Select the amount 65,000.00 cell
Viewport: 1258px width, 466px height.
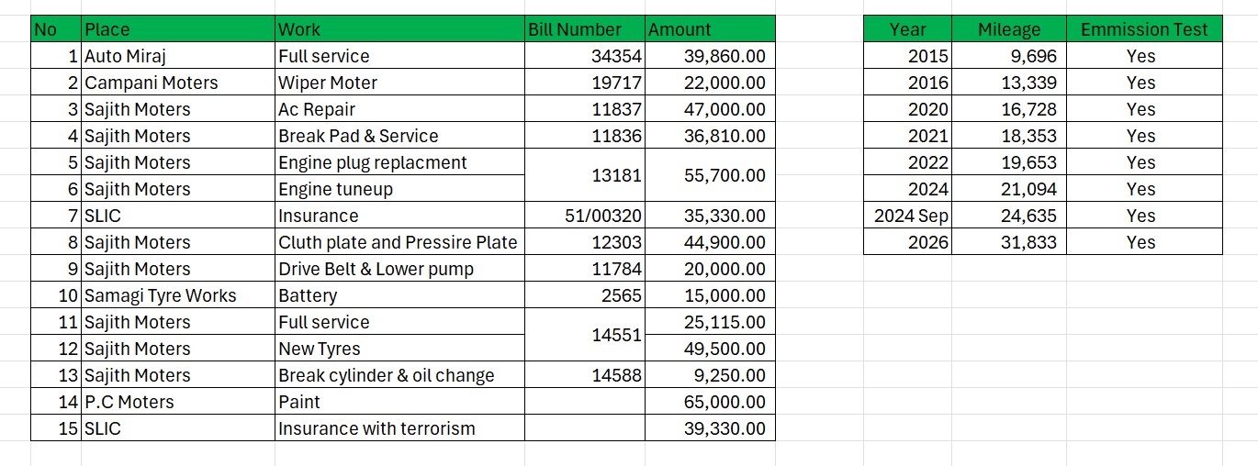click(x=710, y=402)
